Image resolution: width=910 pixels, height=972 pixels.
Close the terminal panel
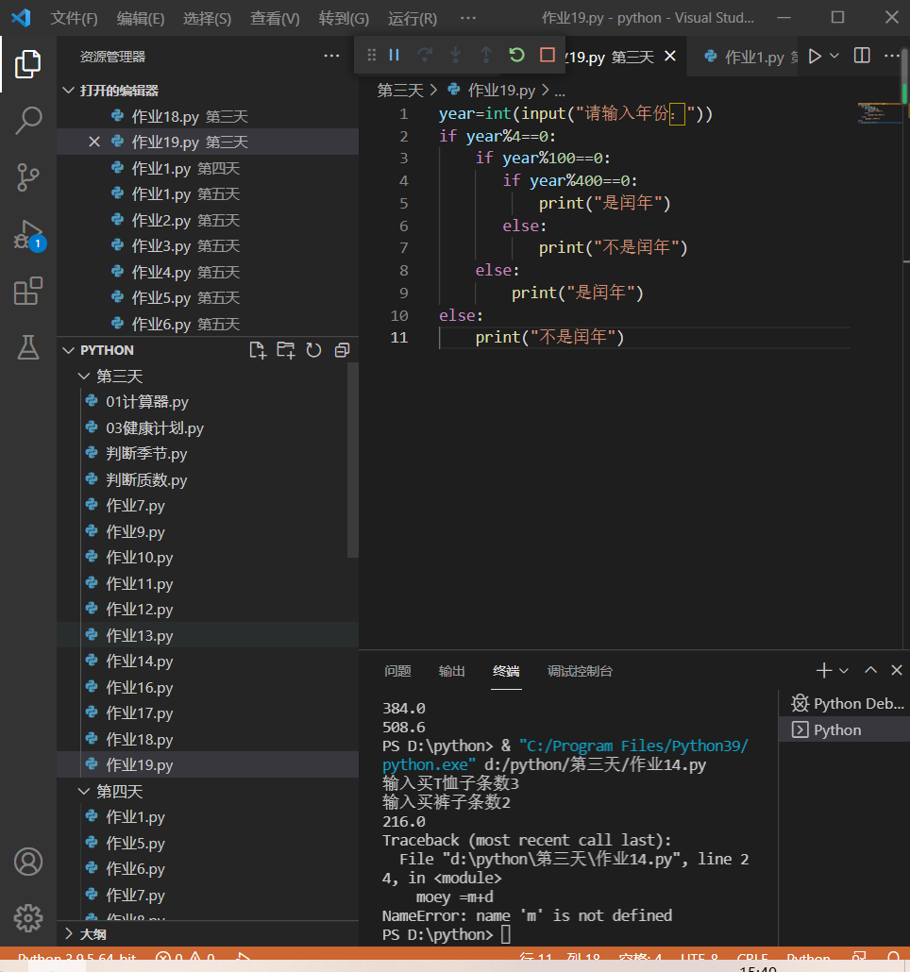[897, 670]
